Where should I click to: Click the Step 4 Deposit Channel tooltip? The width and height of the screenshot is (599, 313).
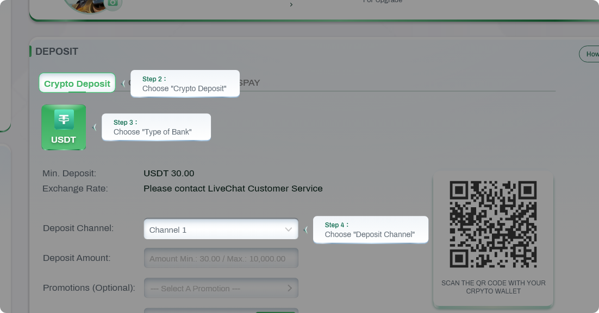coord(371,229)
